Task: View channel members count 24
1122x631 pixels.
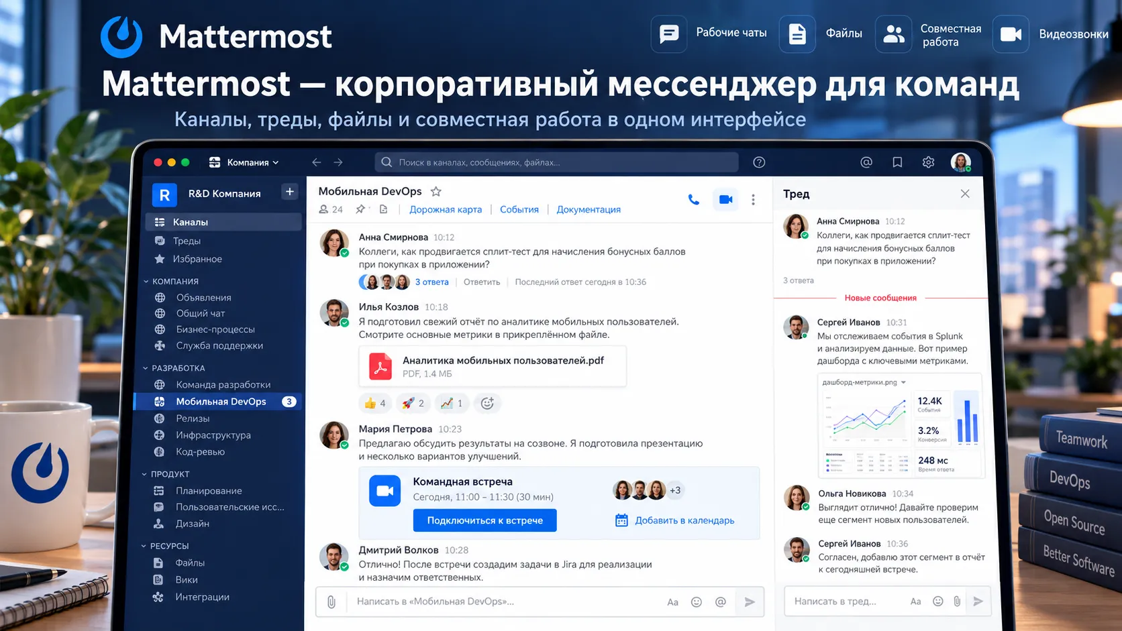Action: click(331, 209)
